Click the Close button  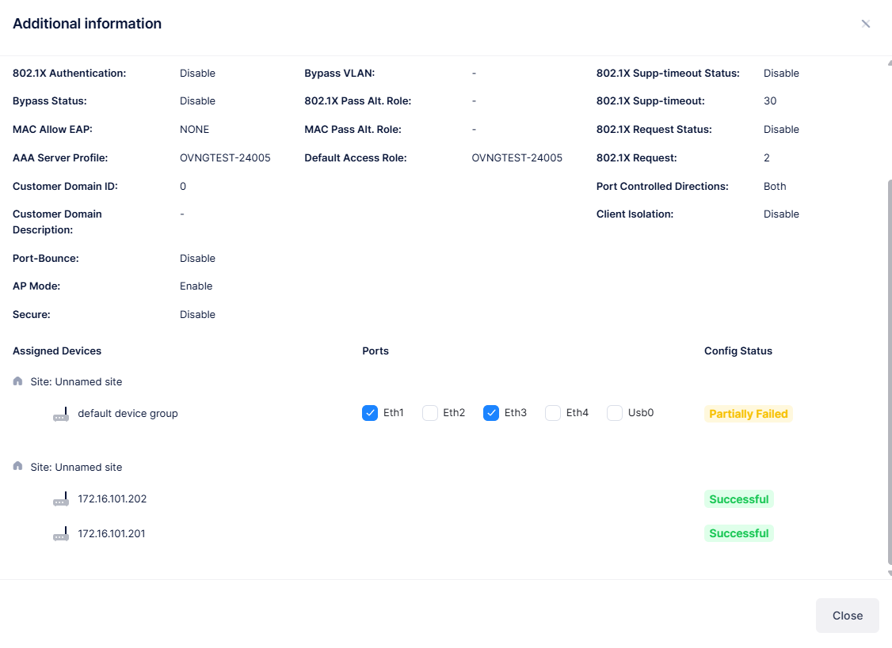coord(847,615)
